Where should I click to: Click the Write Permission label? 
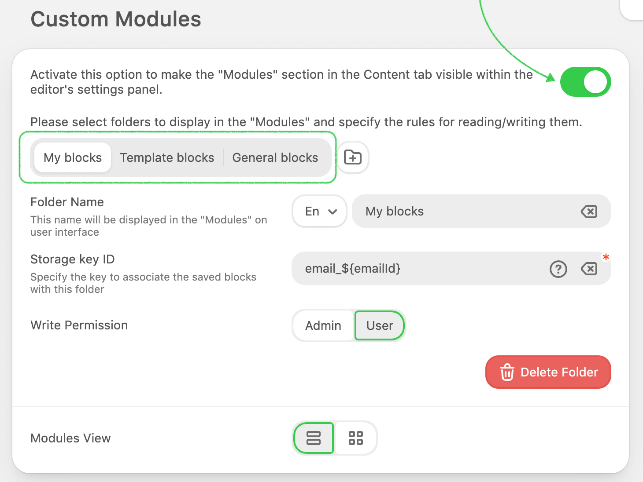[79, 325]
